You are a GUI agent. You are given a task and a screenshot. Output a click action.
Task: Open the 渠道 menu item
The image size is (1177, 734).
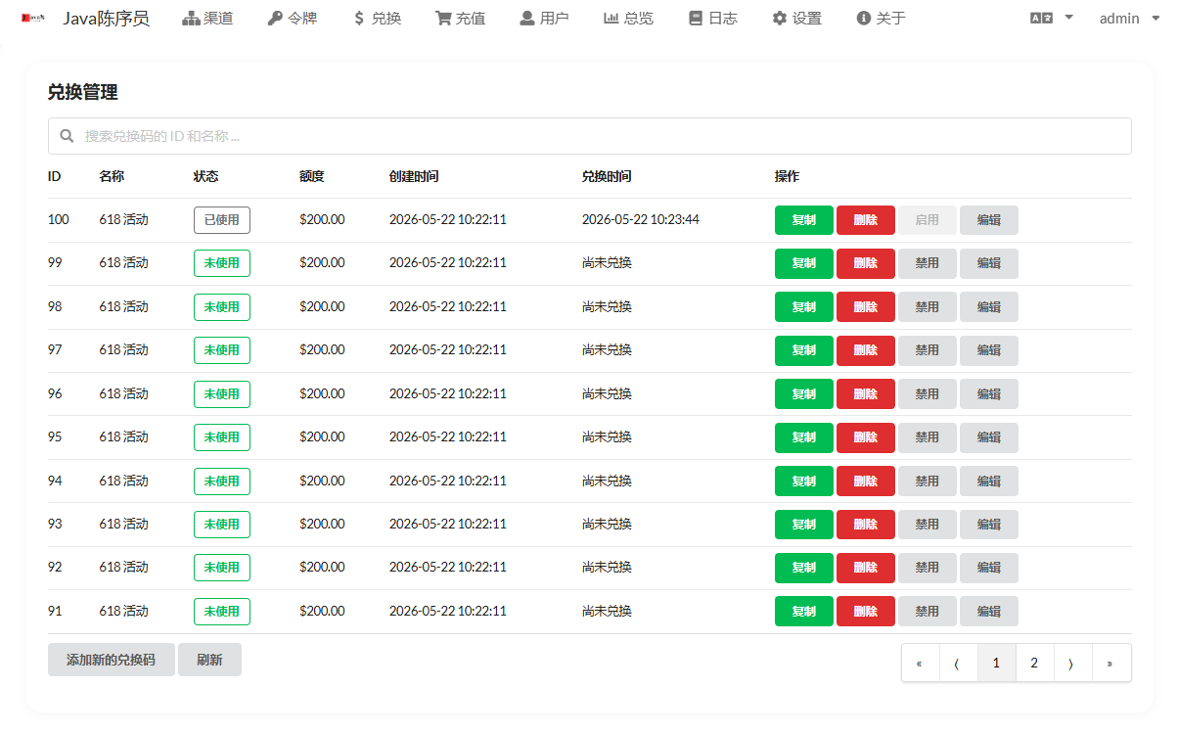207,18
